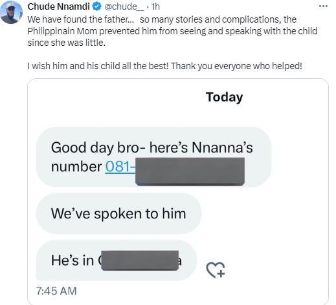
Task: Click the gray redaction over the location
Action: click(x=140, y=260)
